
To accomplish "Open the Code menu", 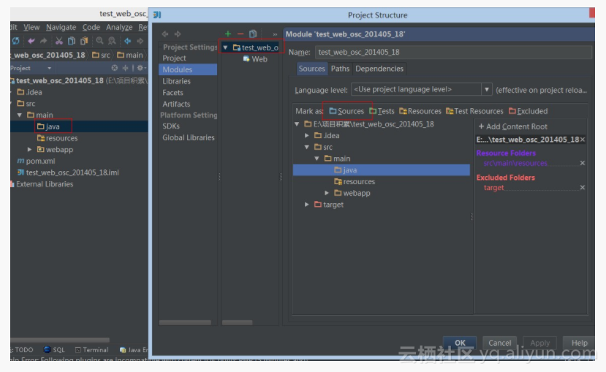I will pyautogui.click(x=91, y=28).
